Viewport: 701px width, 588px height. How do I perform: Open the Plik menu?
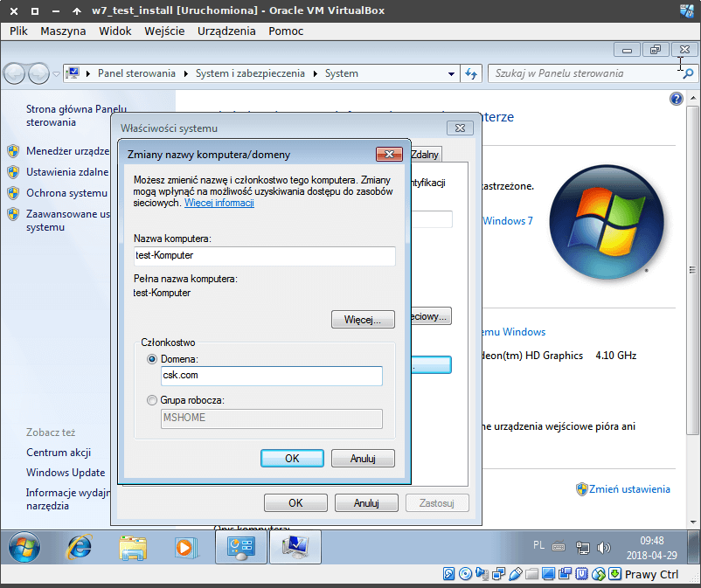point(18,31)
